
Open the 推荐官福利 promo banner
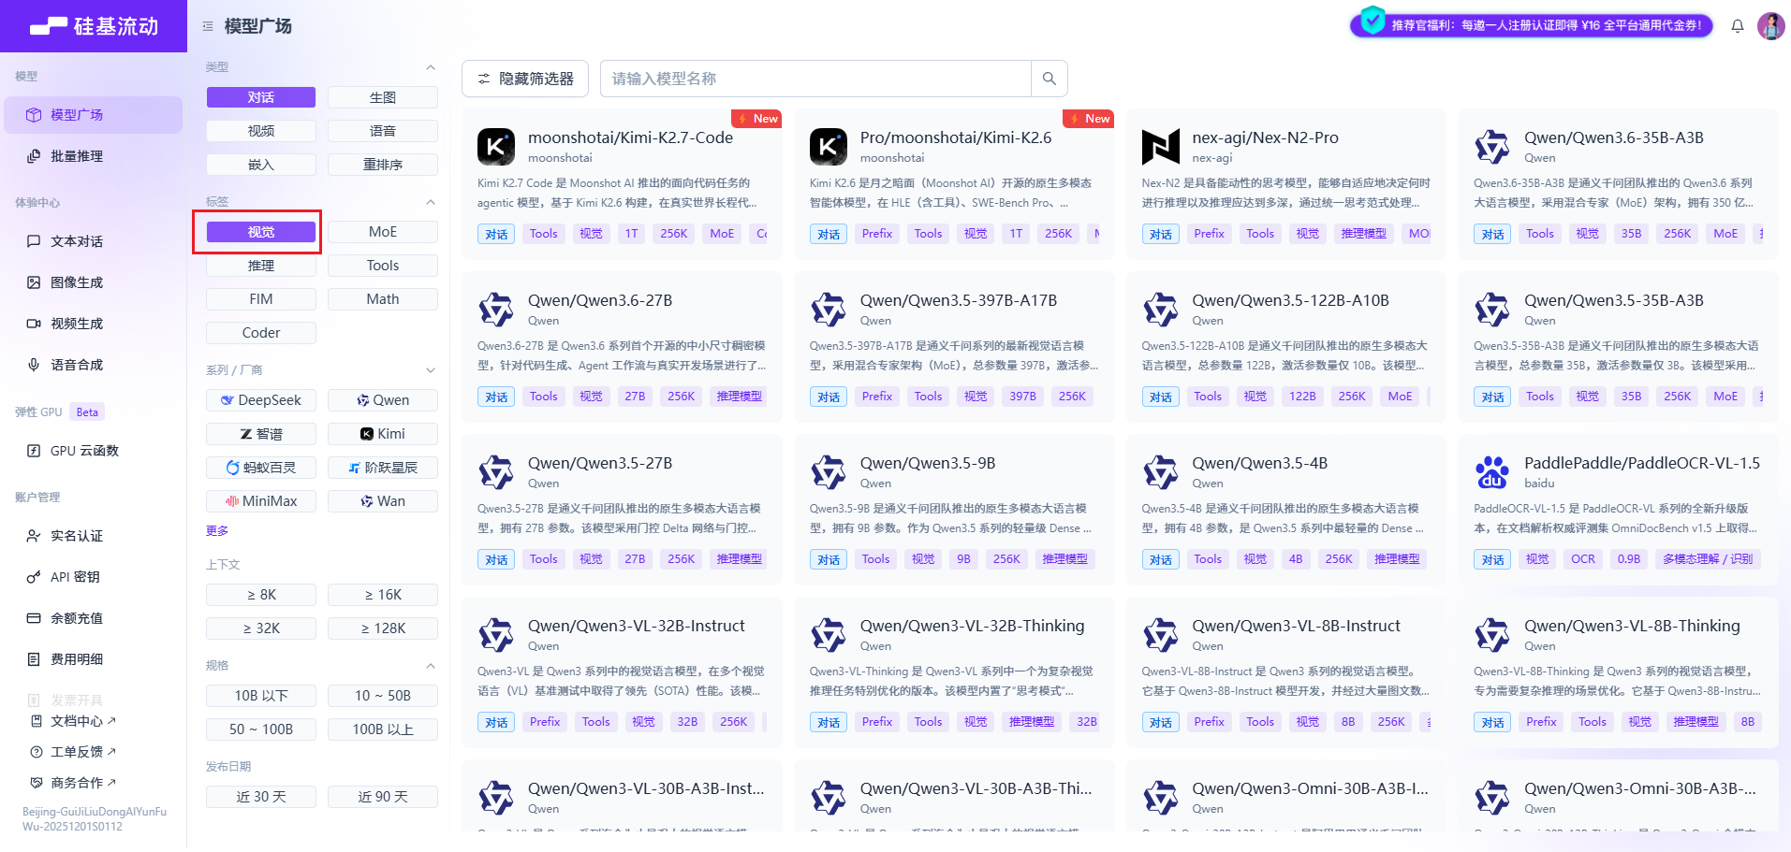pyautogui.click(x=1532, y=25)
